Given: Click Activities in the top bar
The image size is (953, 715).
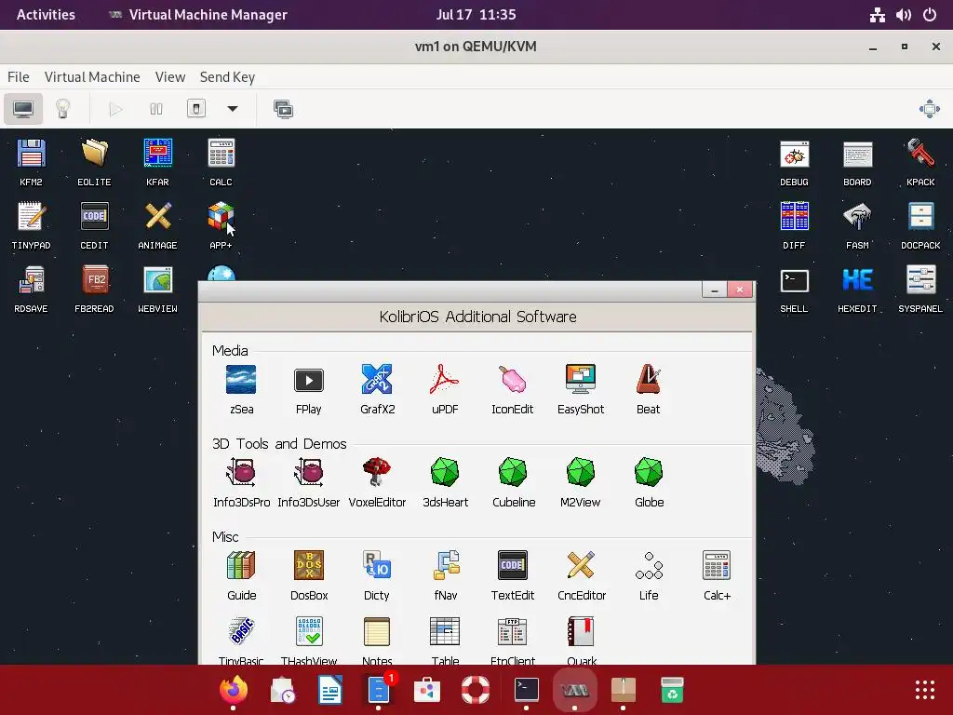Looking at the screenshot, I should click(46, 15).
